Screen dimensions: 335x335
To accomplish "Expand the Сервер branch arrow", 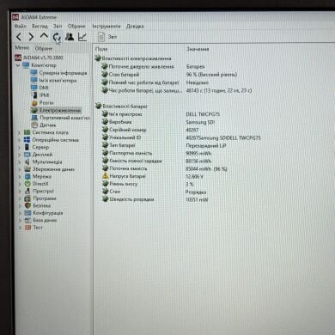I will point(19,147).
